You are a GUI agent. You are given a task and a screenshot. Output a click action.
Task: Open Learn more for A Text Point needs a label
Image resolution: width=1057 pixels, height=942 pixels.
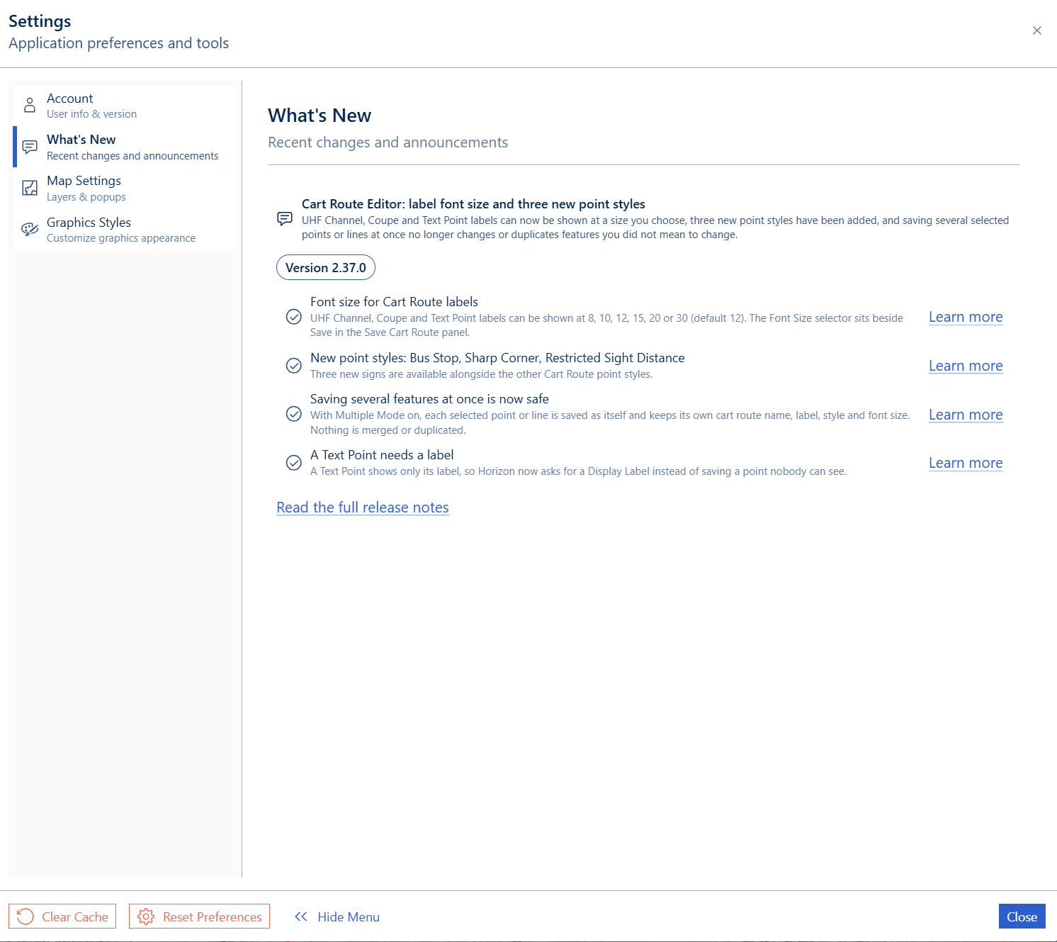click(x=966, y=463)
